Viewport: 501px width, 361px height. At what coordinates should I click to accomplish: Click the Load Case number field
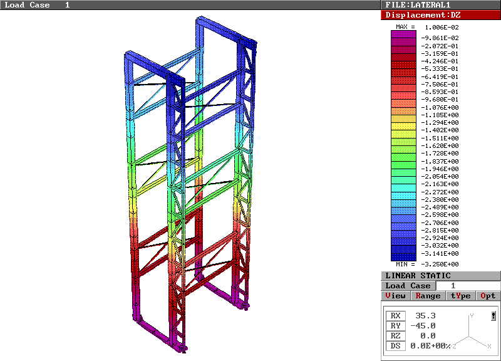(453, 286)
